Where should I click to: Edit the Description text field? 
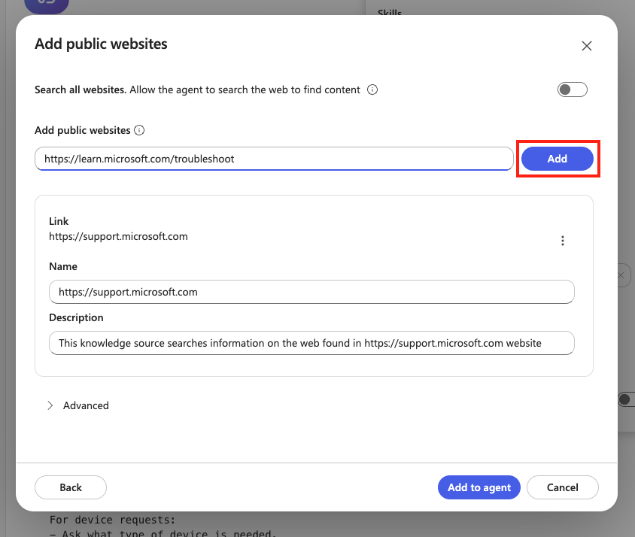pyautogui.click(x=311, y=343)
